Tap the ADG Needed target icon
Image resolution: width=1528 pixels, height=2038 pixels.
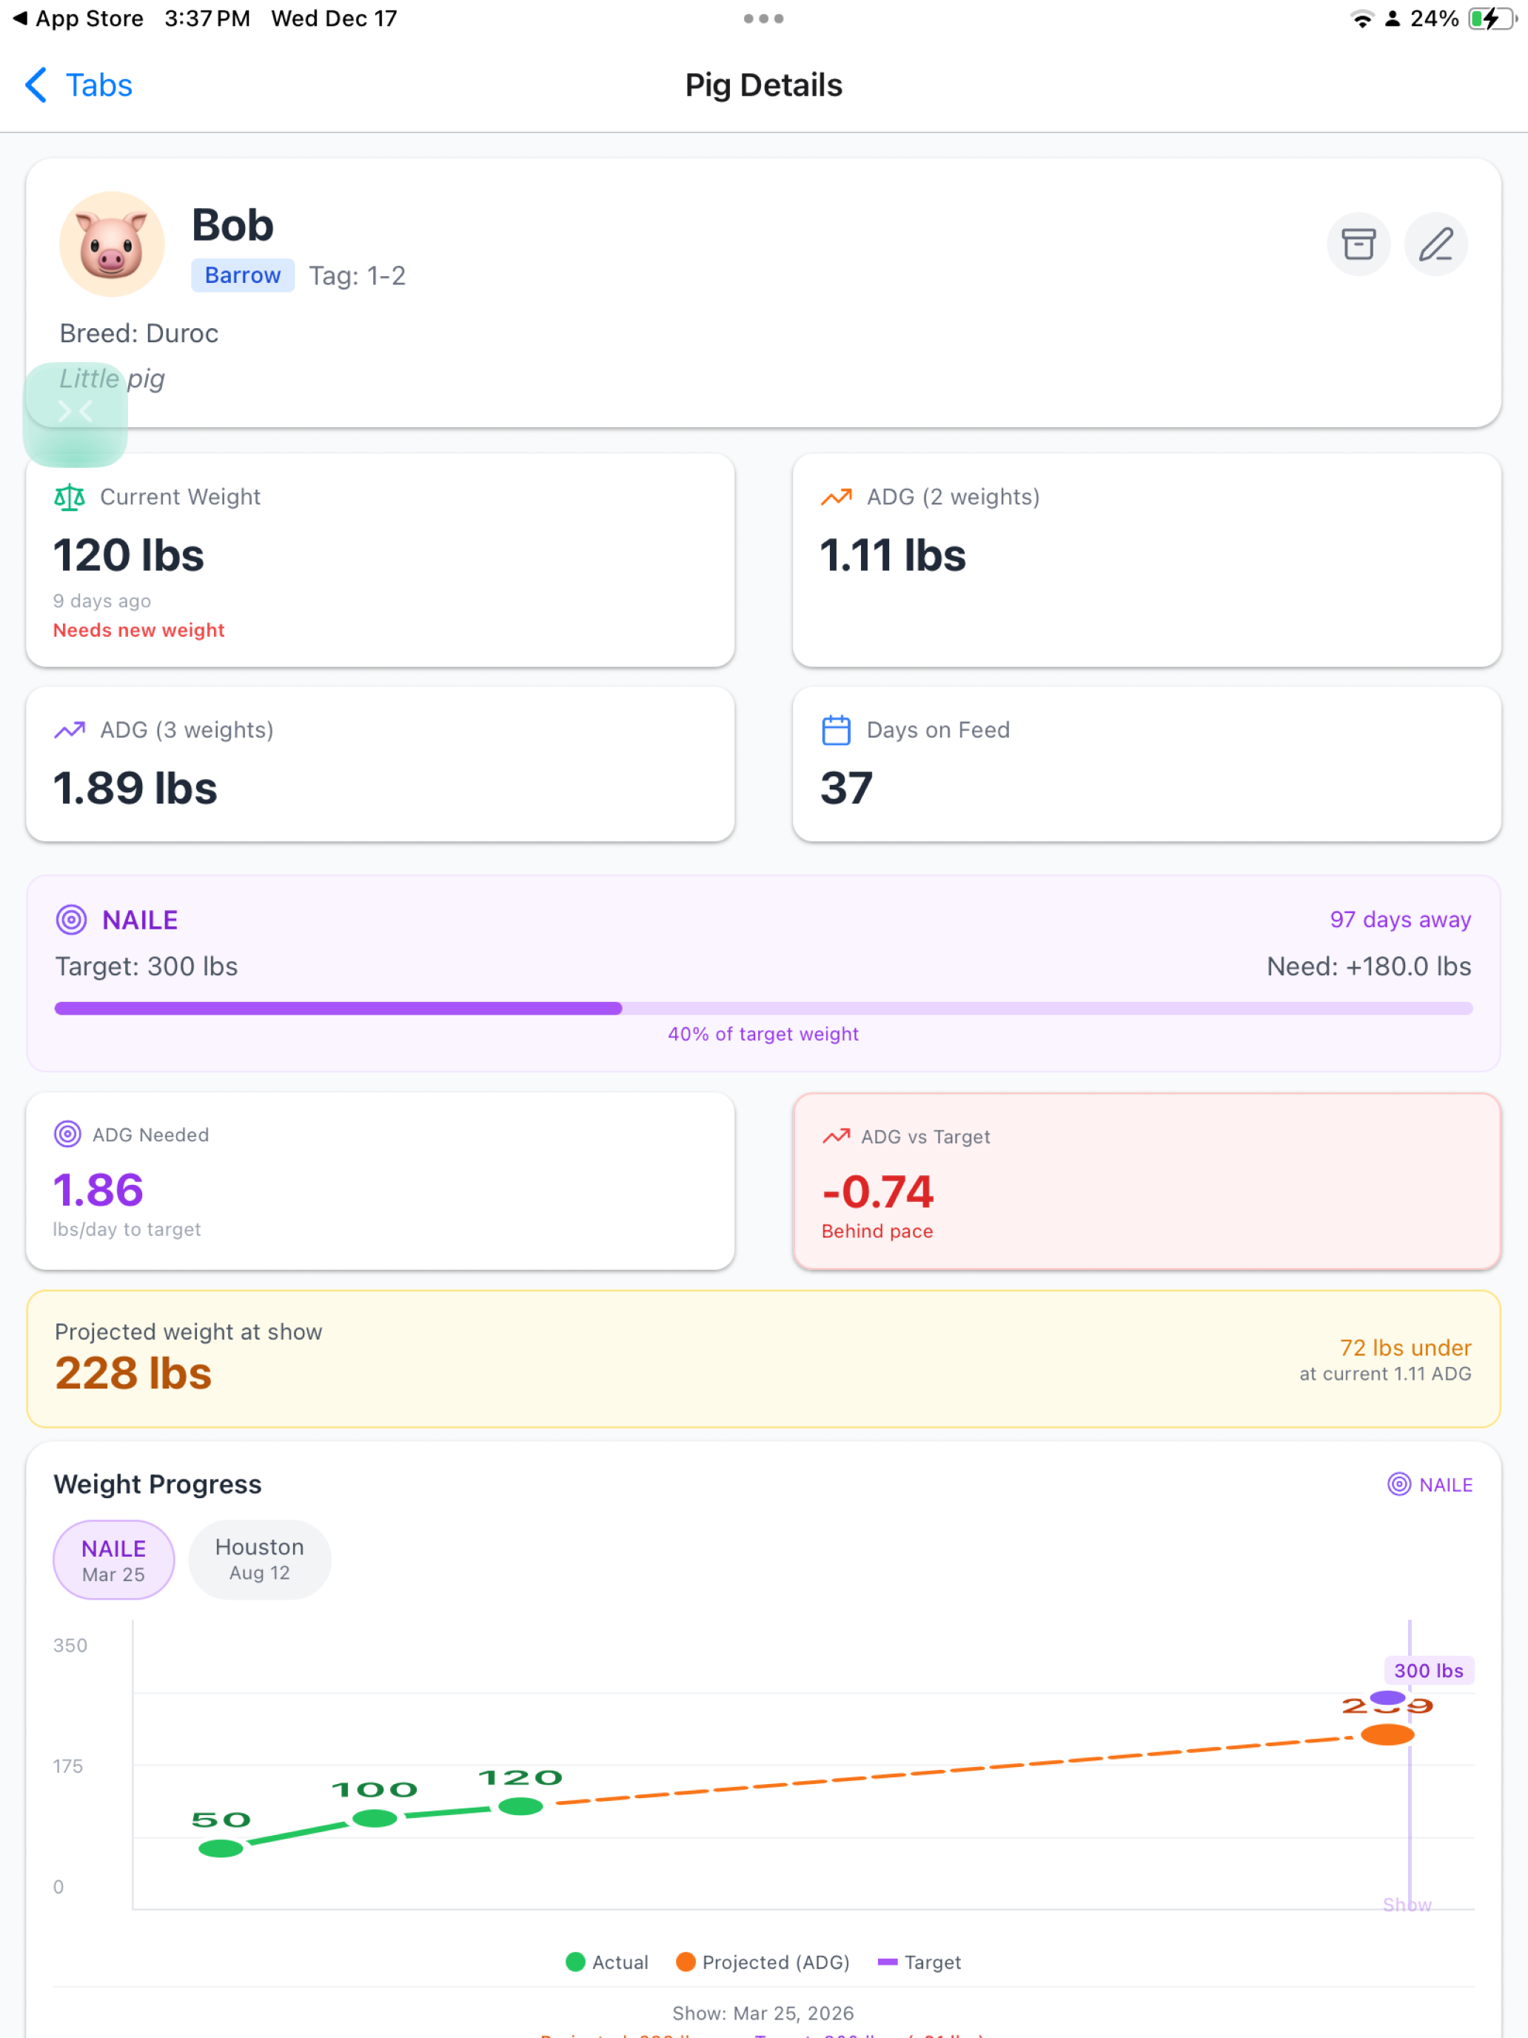click(67, 1135)
